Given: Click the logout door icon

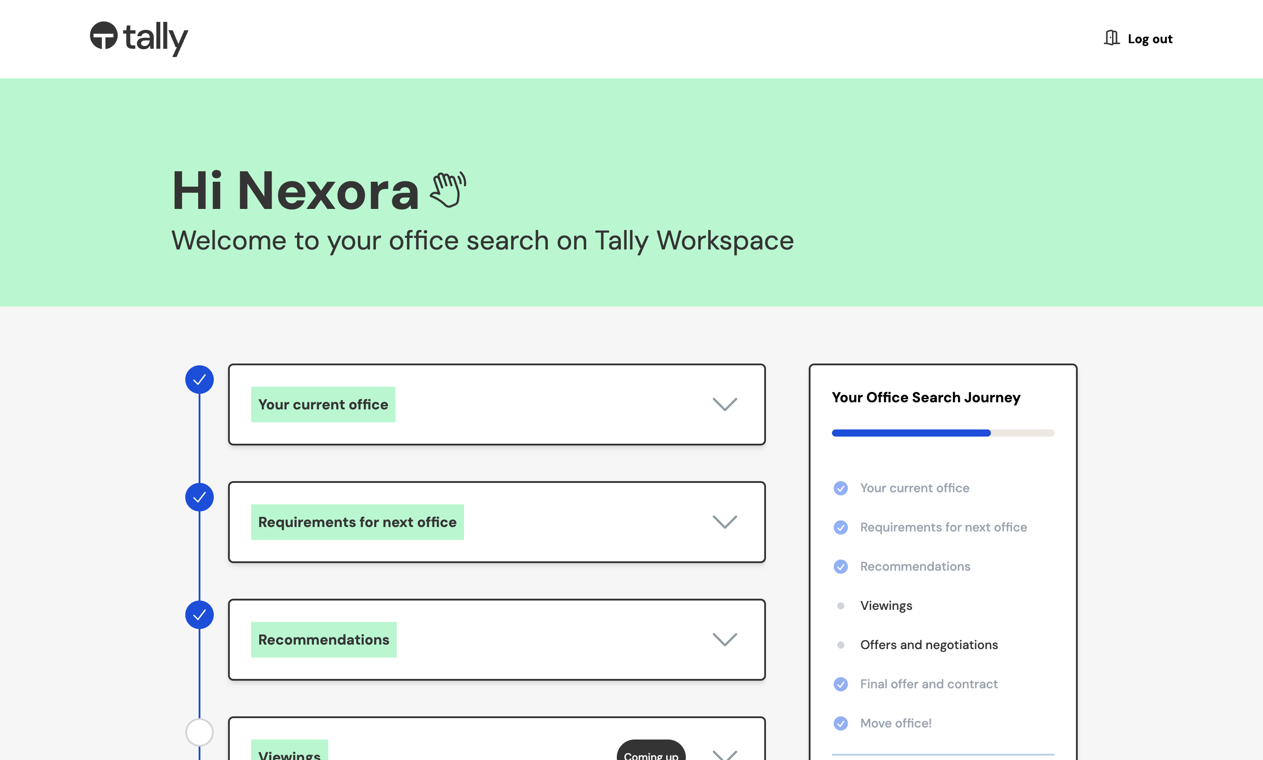Looking at the screenshot, I should coord(1112,38).
